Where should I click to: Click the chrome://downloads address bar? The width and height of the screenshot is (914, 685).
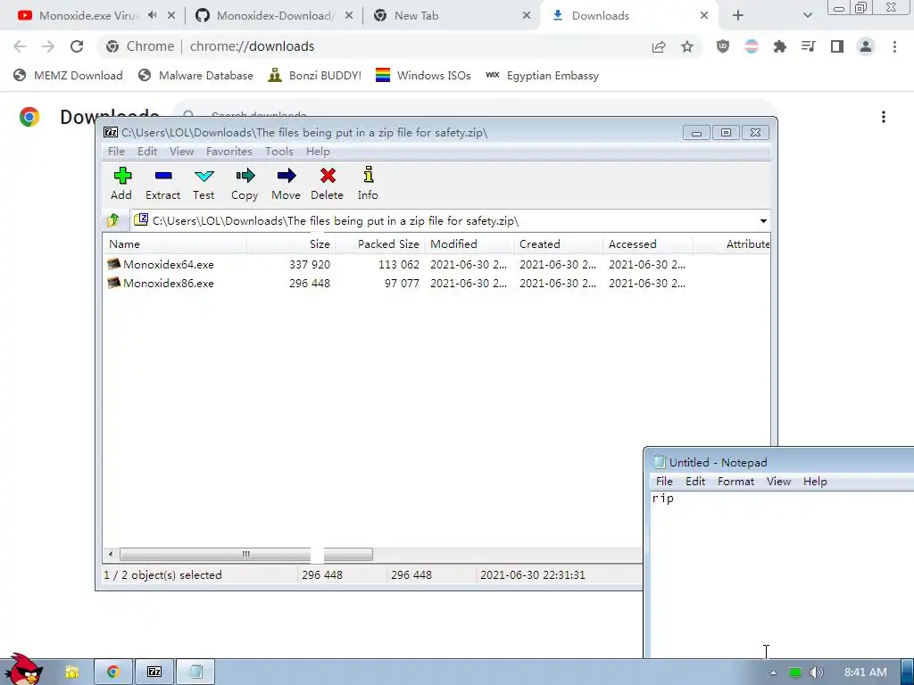pos(373,46)
